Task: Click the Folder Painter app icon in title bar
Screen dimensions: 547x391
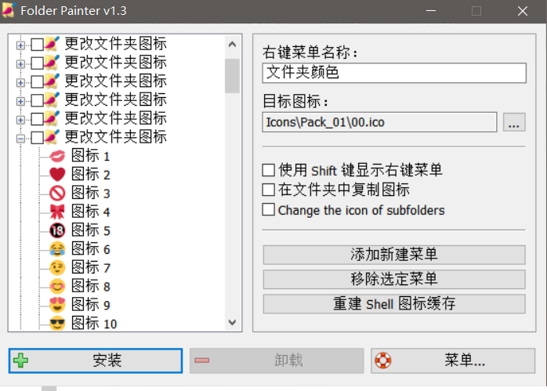Action: coord(8,10)
